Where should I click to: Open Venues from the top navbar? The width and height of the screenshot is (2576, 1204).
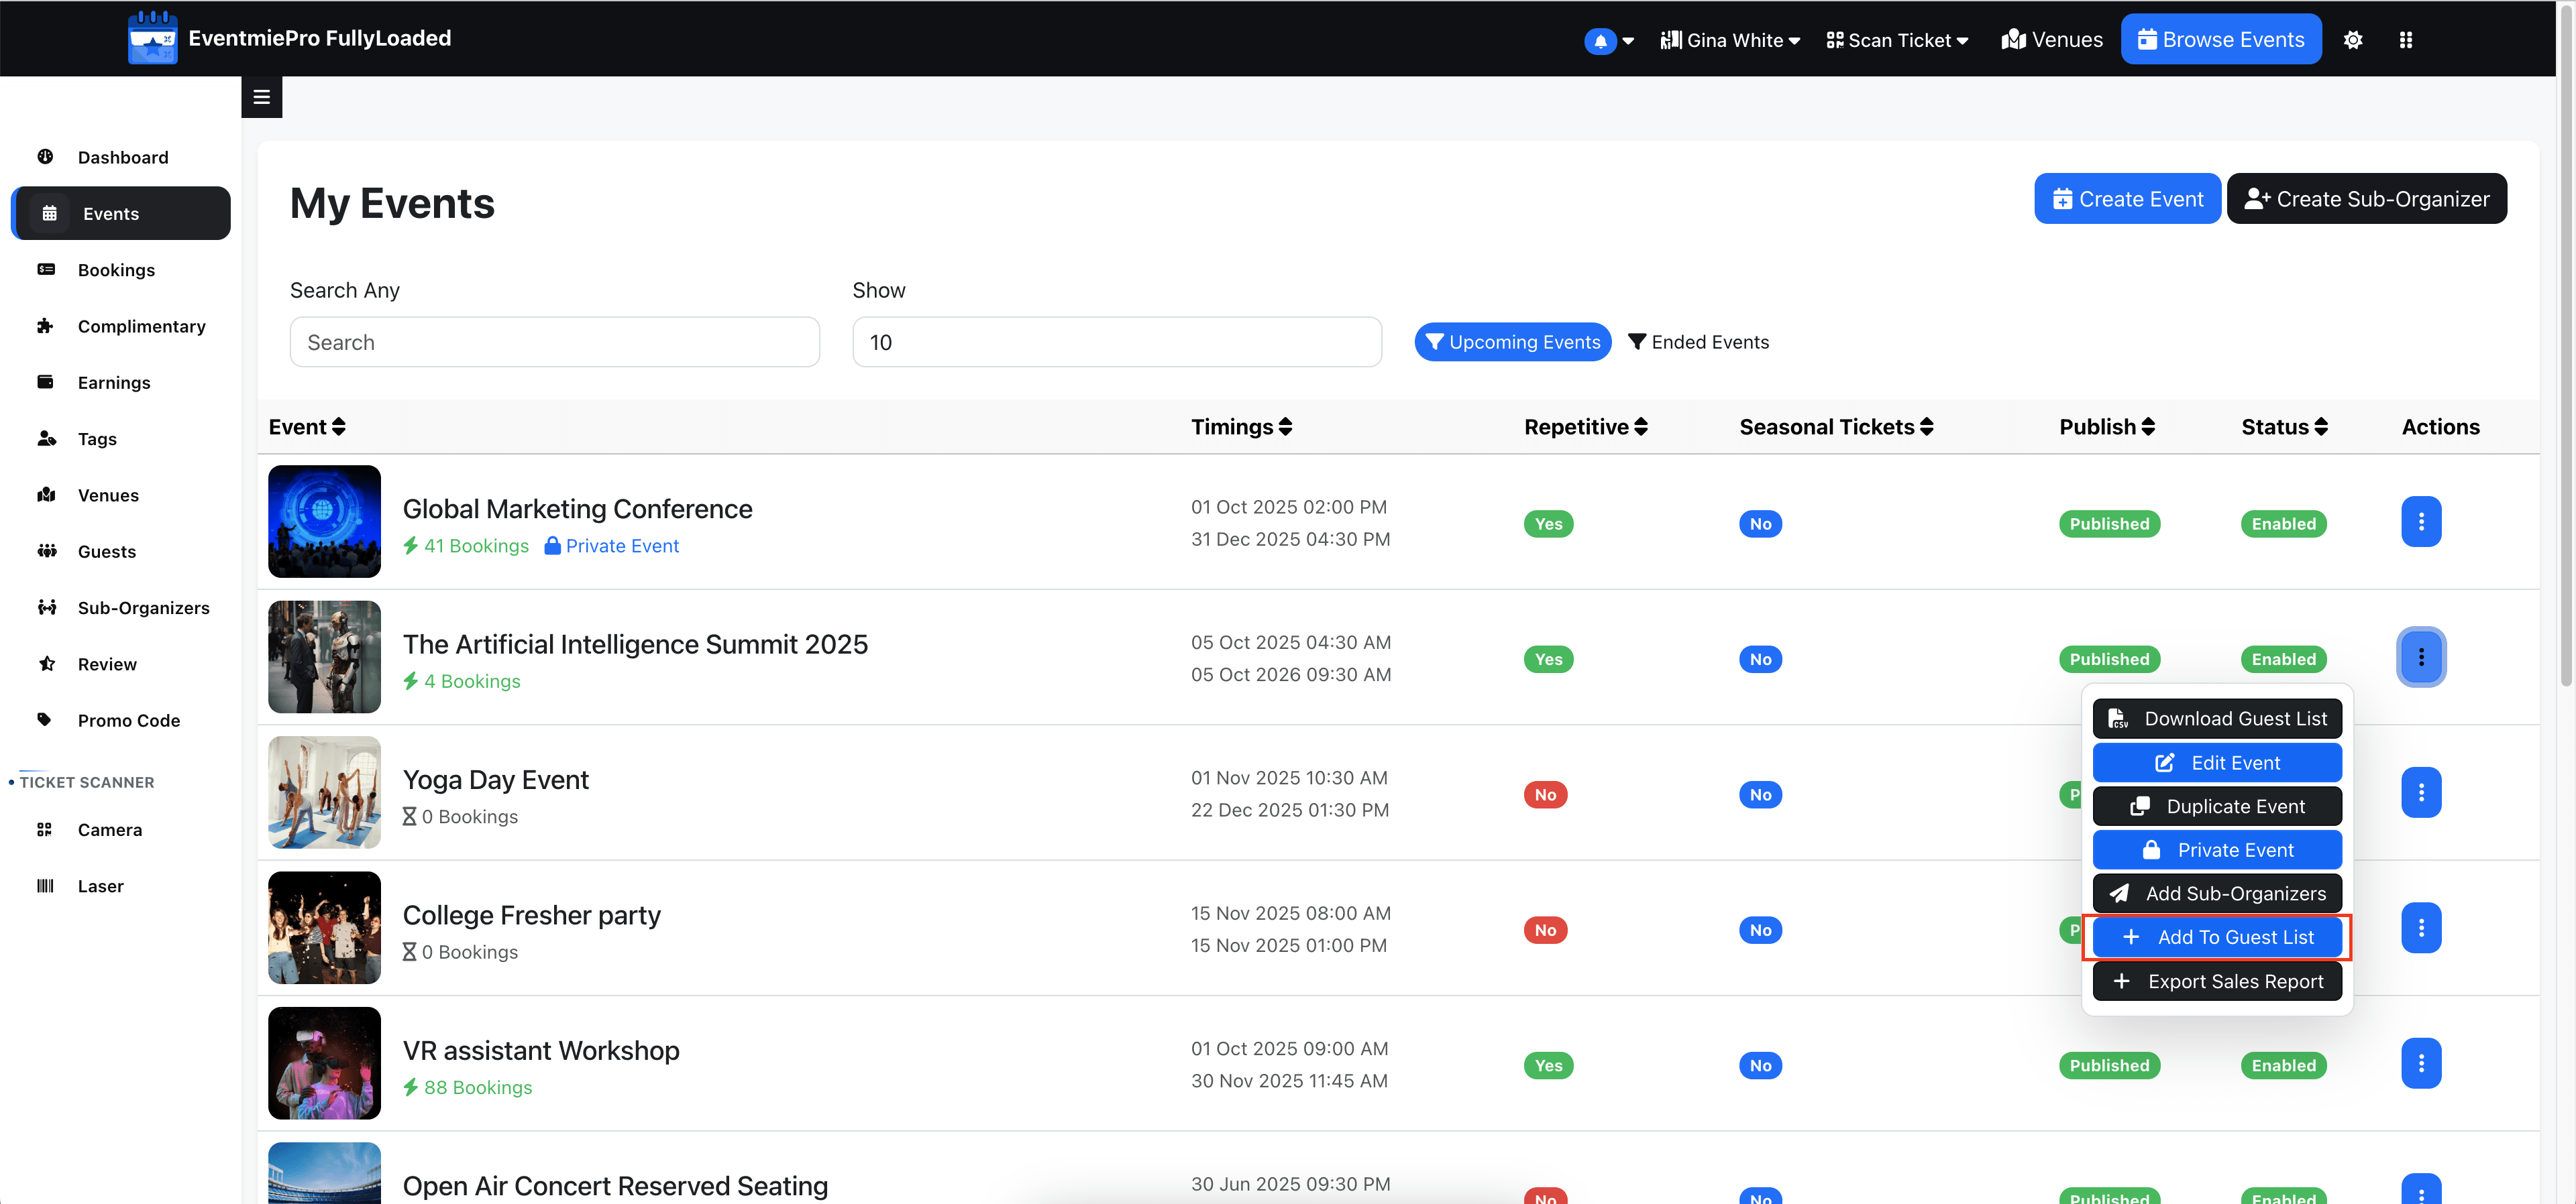coord(2051,40)
